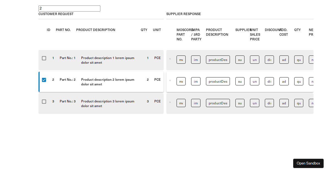330x173 pixels.
Task: Click the Part No.: 1 cell
Action: click(67, 58)
